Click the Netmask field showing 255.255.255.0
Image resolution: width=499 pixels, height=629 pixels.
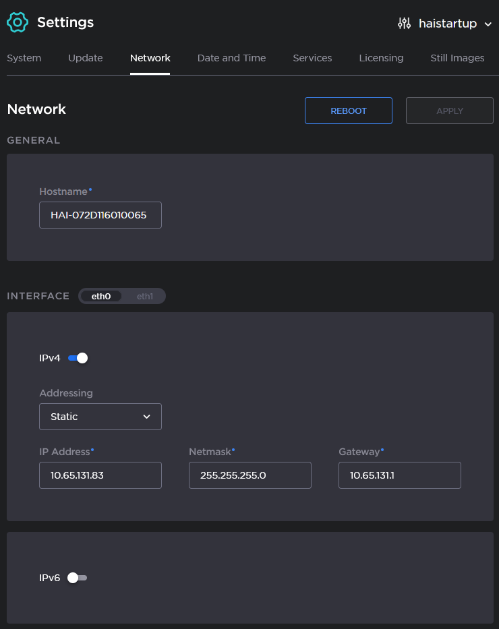pos(249,475)
